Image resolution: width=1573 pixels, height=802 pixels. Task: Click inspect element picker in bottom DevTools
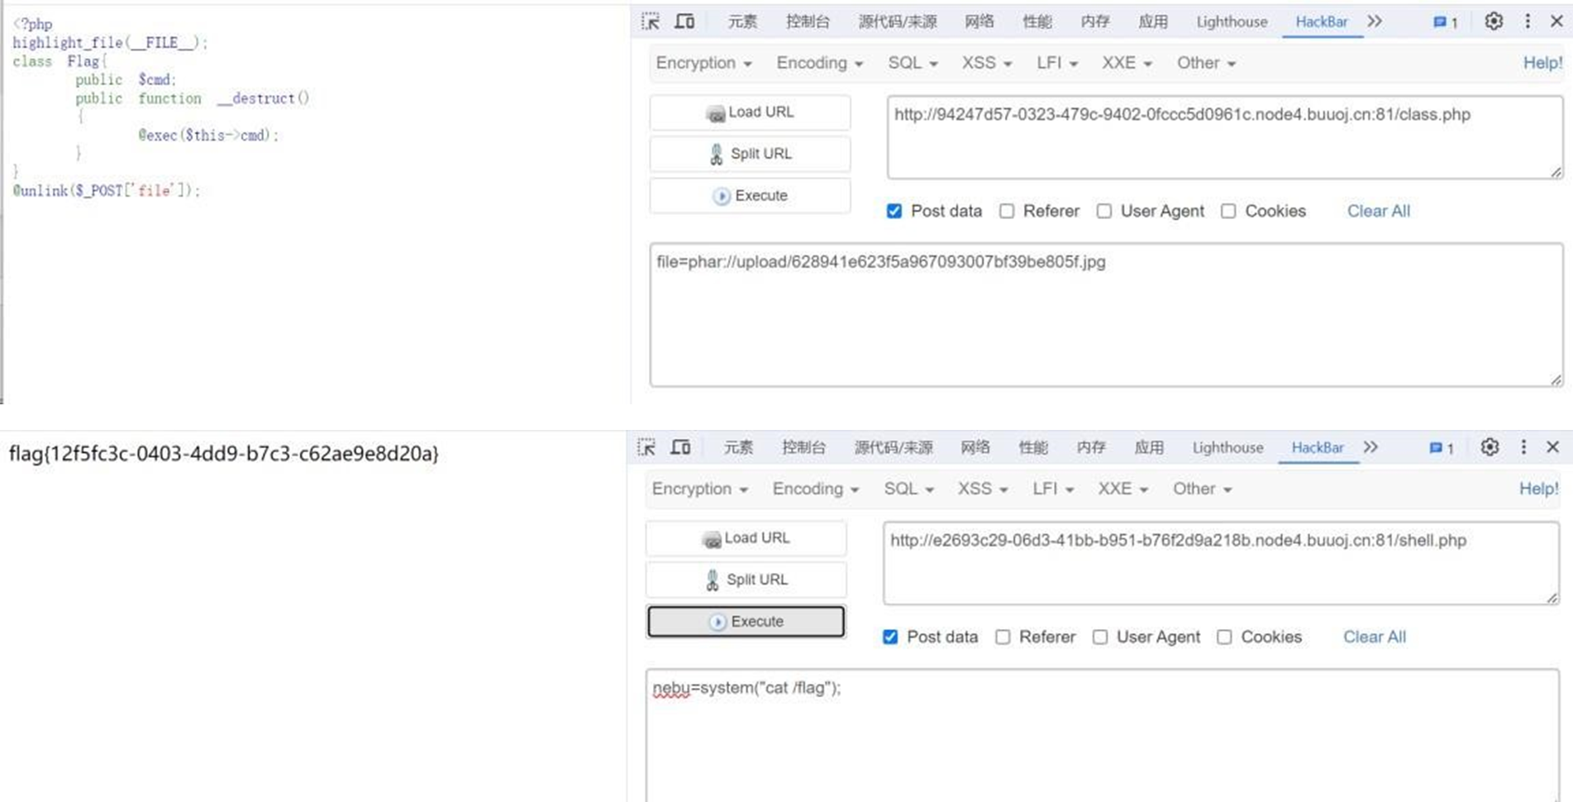(x=646, y=447)
